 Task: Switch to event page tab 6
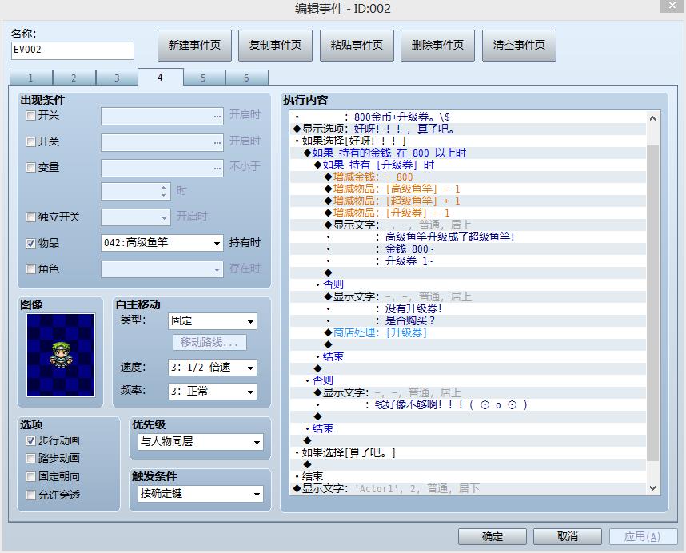(246, 78)
